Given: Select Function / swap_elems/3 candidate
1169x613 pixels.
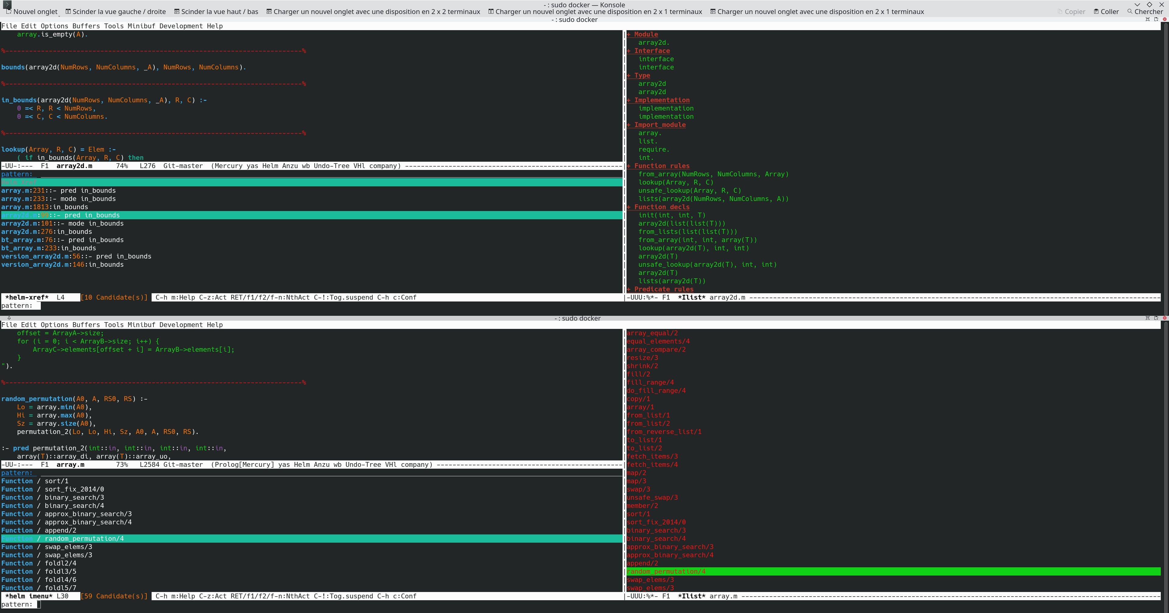Looking at the screenshot, I should point(47,547).
